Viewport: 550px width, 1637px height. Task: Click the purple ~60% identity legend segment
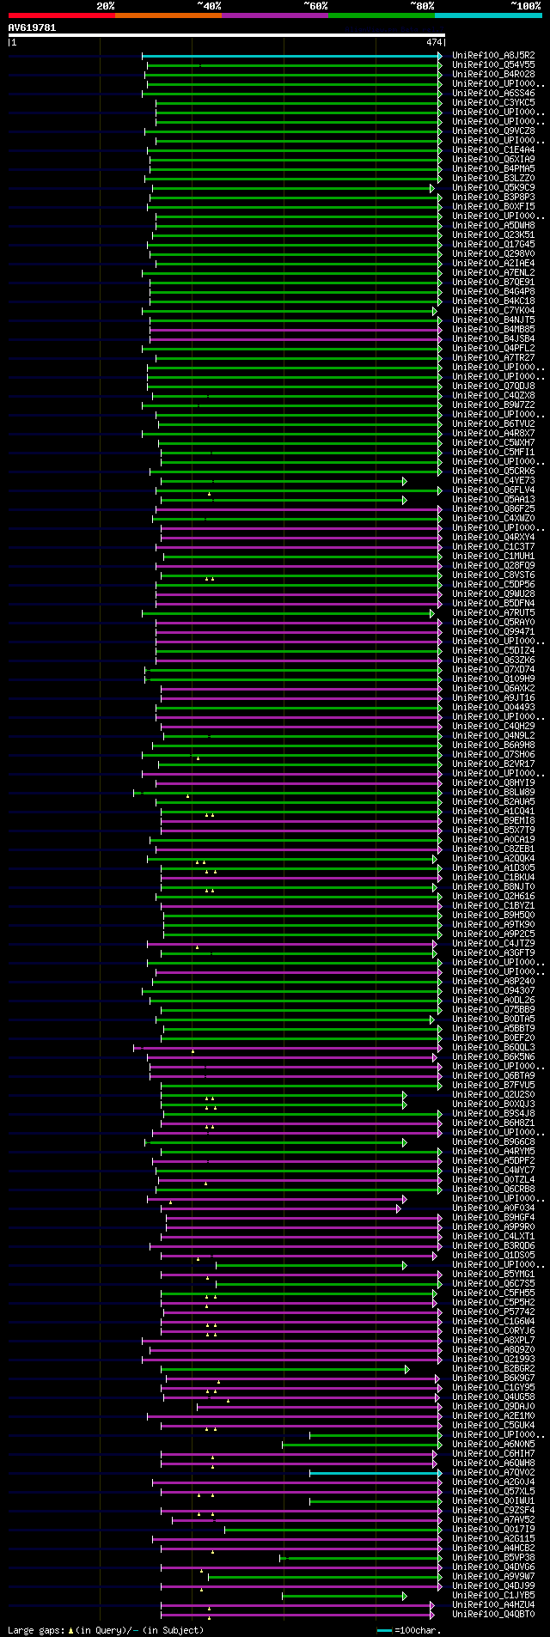[x=275, y=15]
